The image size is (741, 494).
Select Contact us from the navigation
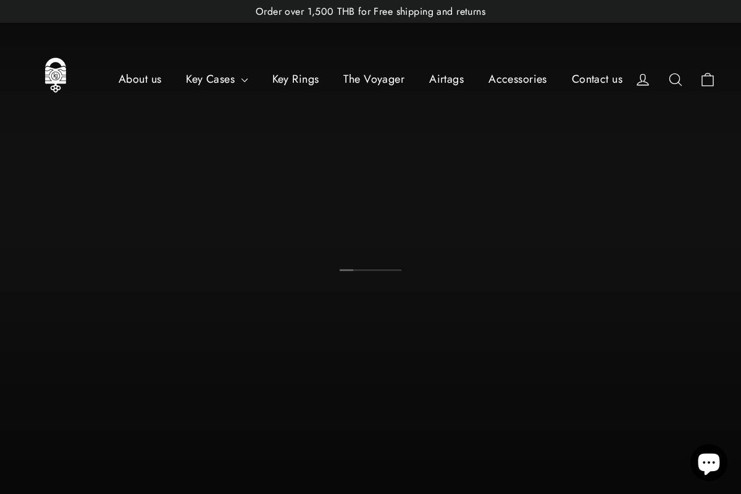pos(597,79)
